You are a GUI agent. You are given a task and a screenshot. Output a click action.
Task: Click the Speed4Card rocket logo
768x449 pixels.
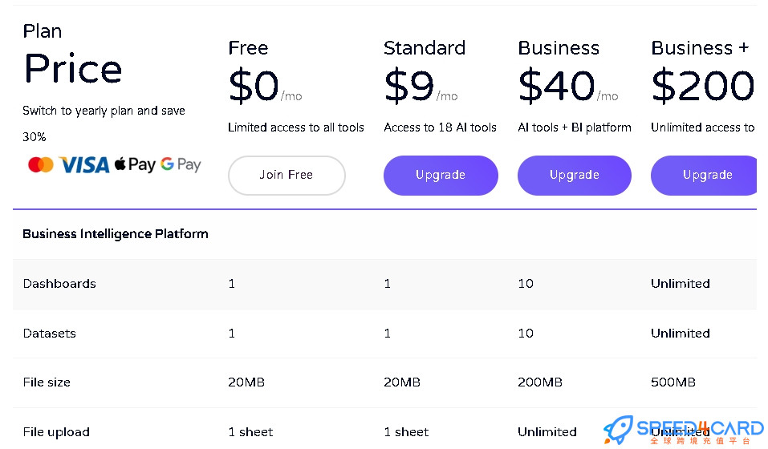pyautogui.click(x=618, y=430)
